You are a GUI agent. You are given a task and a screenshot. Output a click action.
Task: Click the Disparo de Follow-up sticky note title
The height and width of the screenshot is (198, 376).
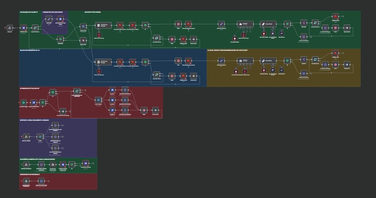(30, 88)
